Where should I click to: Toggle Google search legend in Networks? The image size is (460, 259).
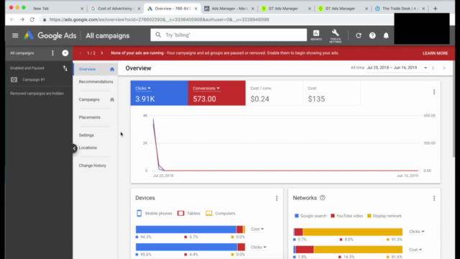(x=310, y=216)
